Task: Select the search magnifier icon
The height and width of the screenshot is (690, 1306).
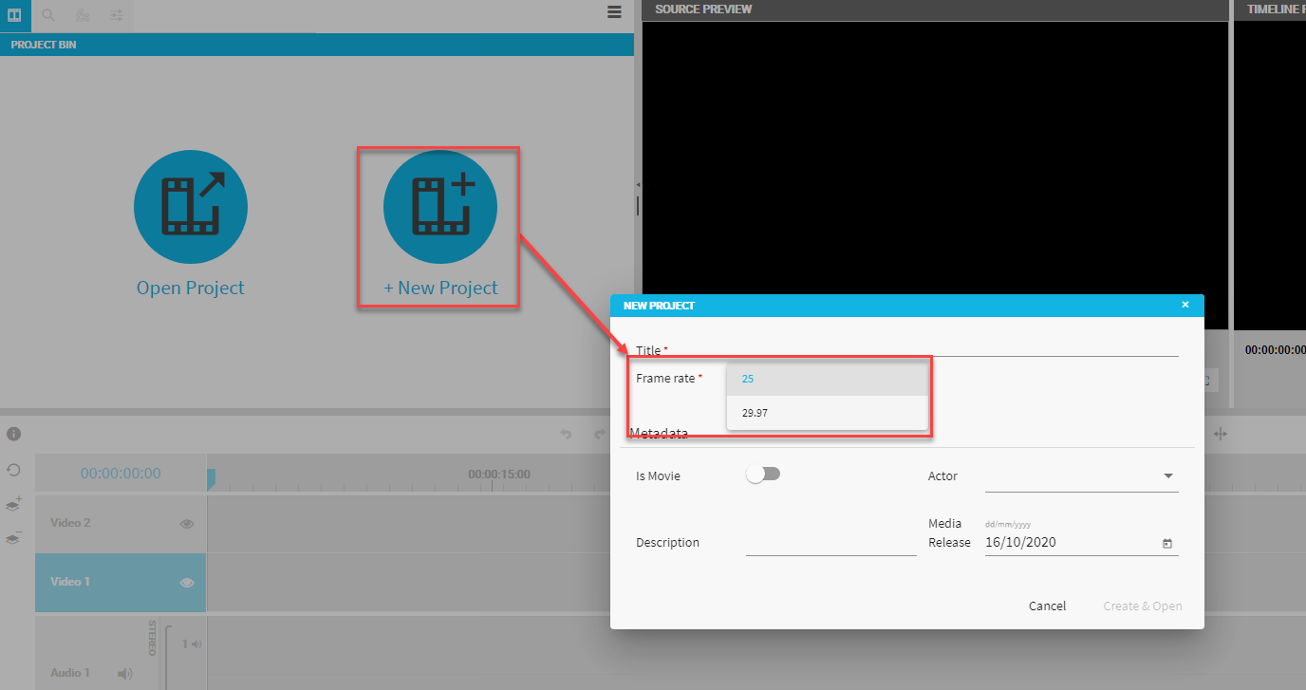Action: click(47, 15)
